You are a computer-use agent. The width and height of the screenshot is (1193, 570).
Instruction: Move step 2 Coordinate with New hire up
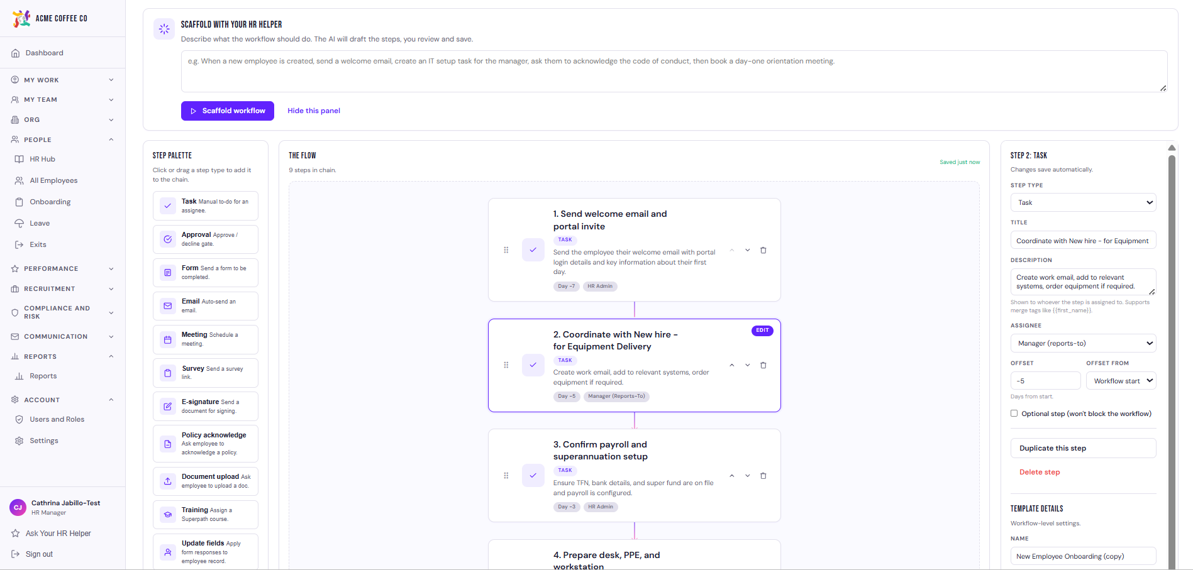(732, 365)
